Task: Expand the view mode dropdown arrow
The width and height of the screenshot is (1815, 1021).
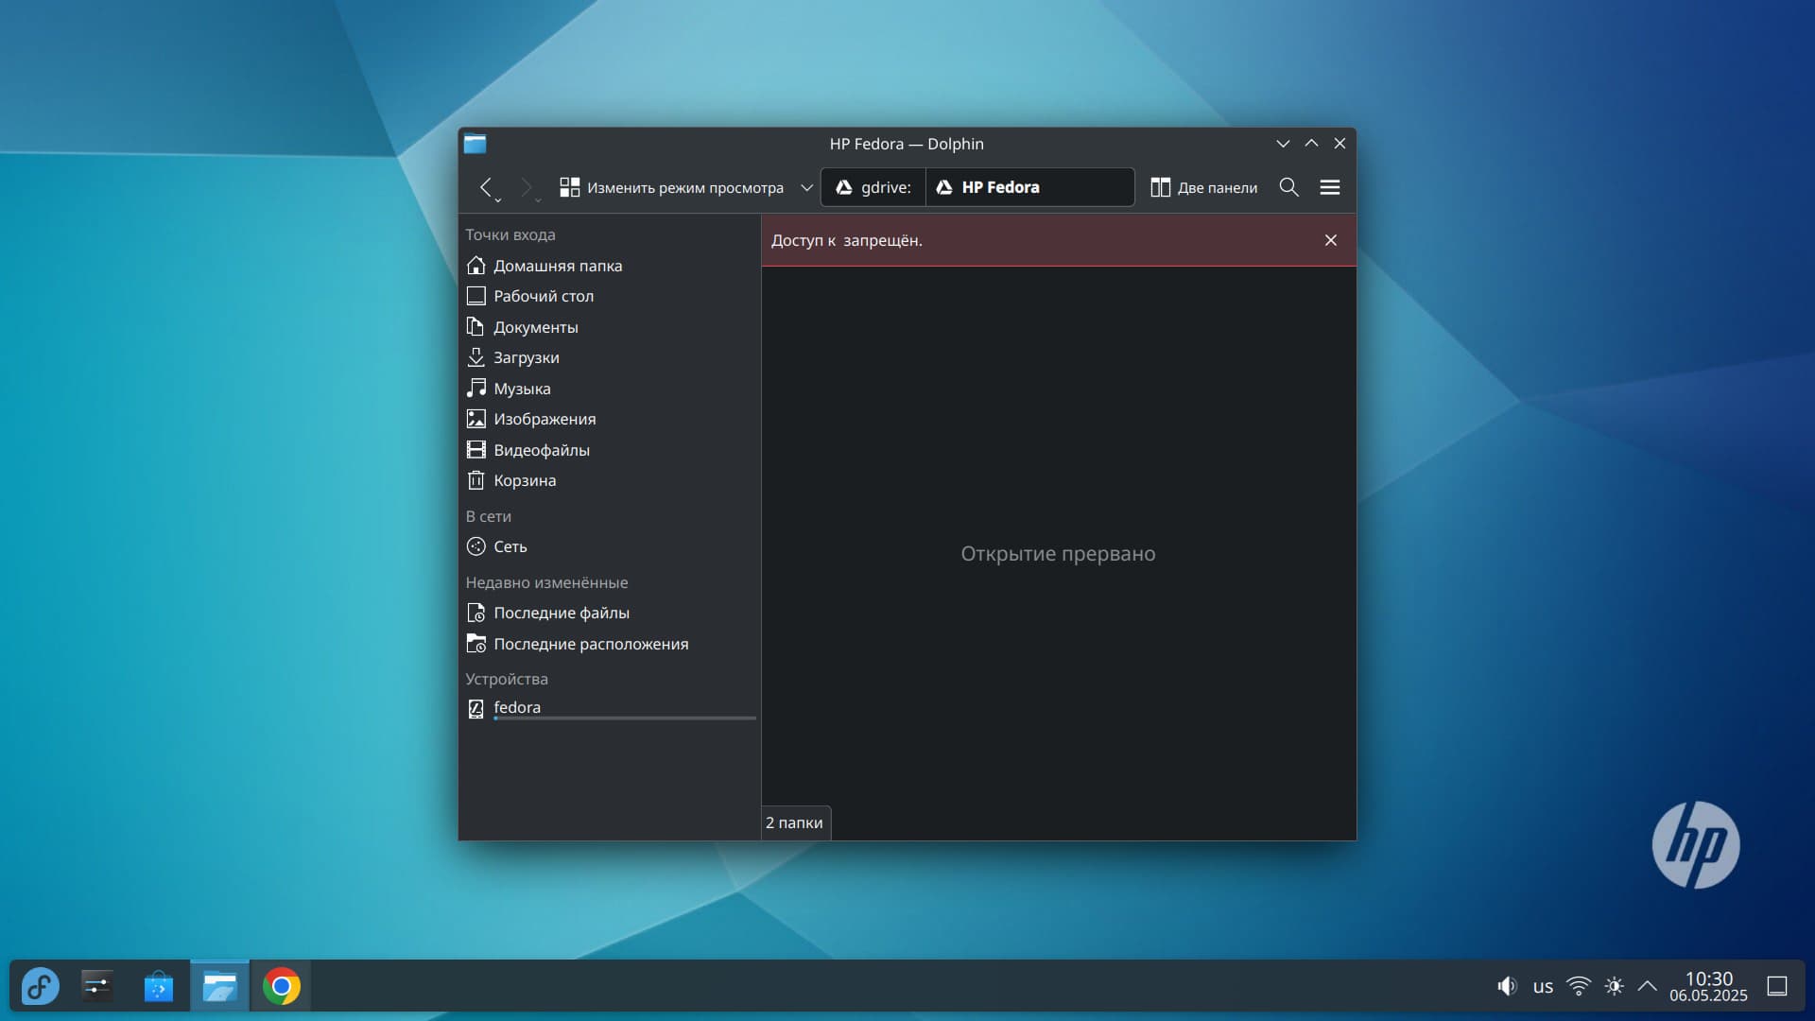Action: click(806, 187)
